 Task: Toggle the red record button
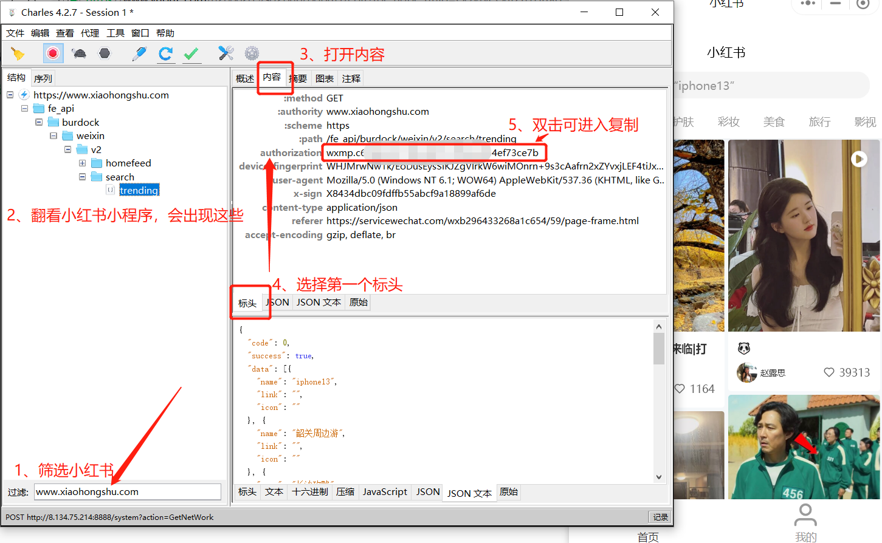pyautogui.click(x=53, y=53)
